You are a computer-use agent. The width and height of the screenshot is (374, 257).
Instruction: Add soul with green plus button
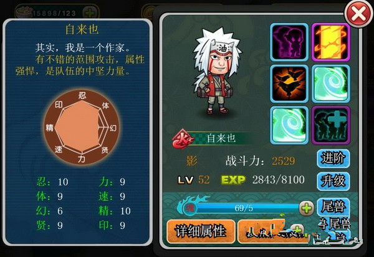(306, 208)
